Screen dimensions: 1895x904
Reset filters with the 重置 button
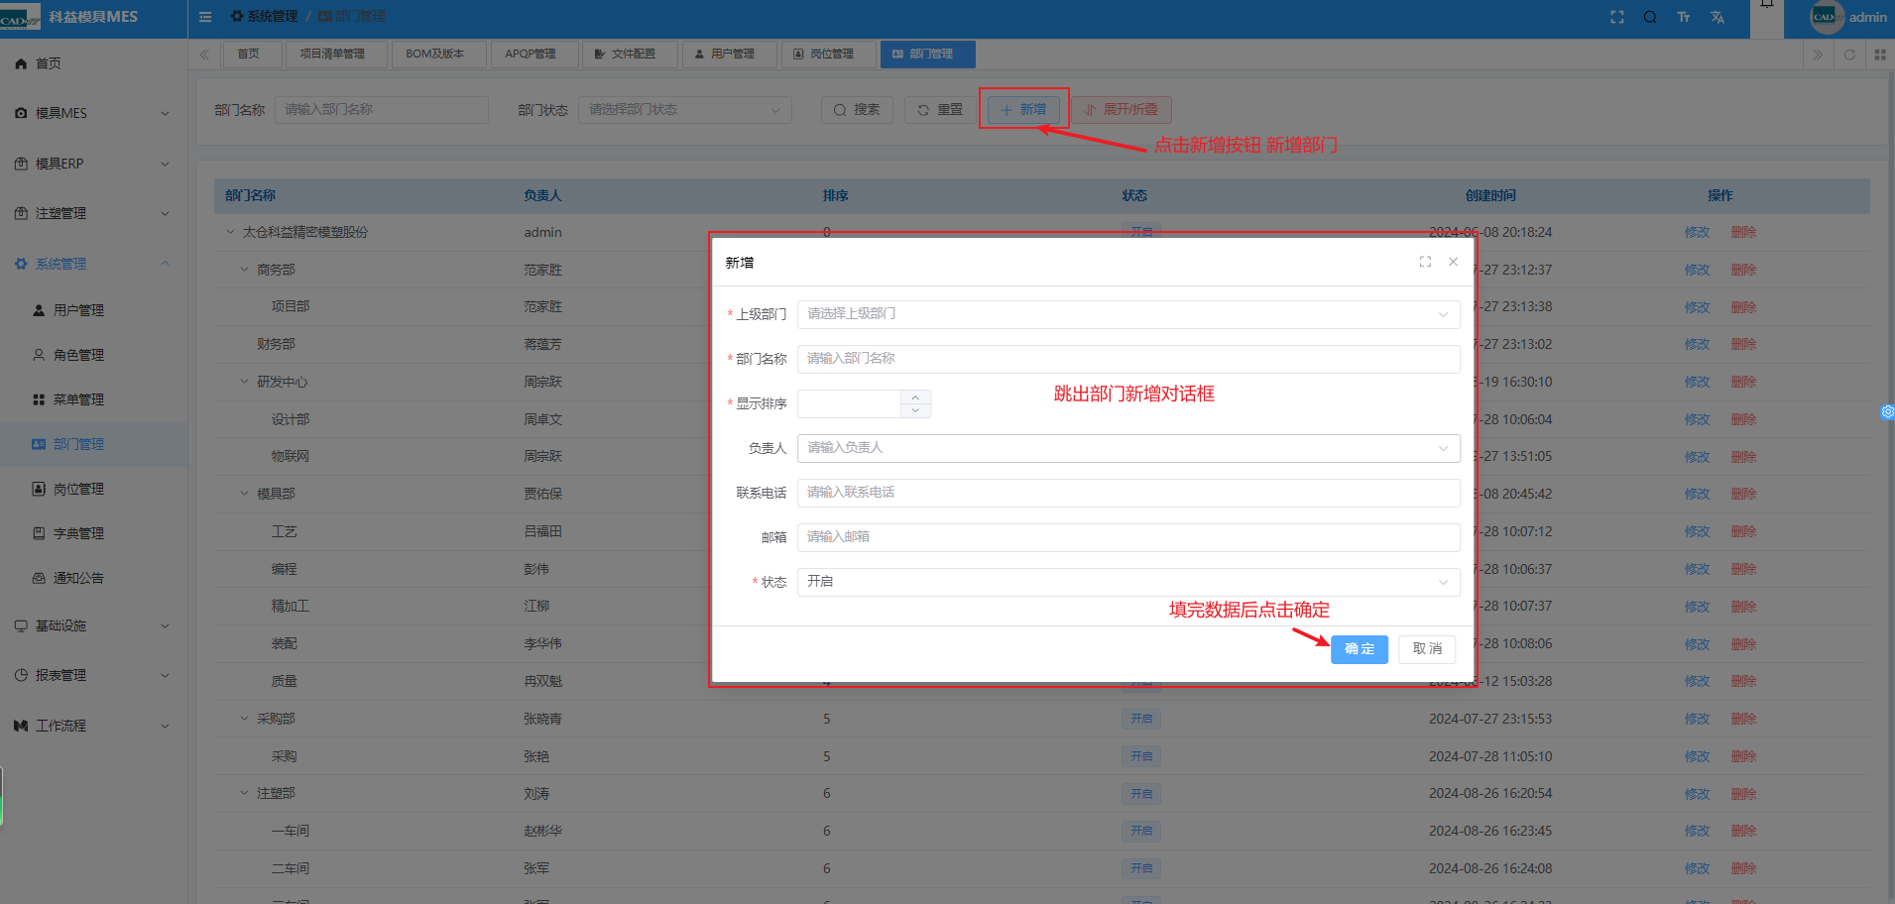940,110
